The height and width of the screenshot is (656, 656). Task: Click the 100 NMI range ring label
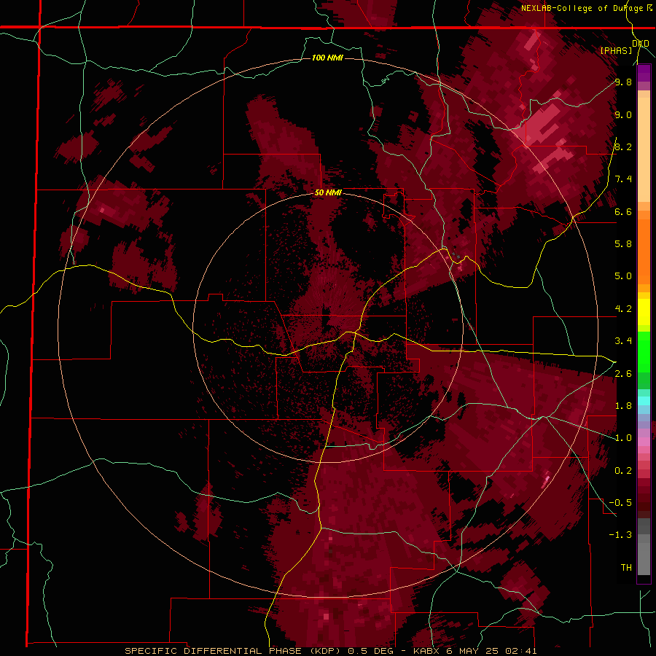coord(327,58)
